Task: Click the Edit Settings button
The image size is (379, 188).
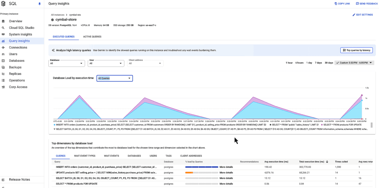Action: [x=363, y=15]
